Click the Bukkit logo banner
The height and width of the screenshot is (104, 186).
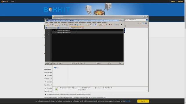[57, 10]
